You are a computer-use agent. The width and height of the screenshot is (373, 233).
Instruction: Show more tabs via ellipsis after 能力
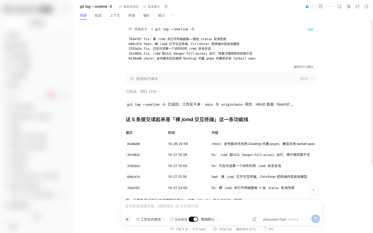(x=173, y=15)
